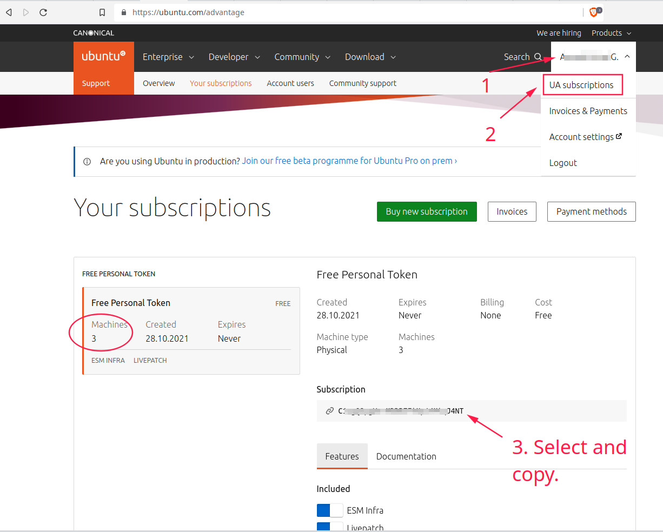This screenshot has width=663, height=532.
Task: Click the card's Created date 28.10.2021
Action: click(167, 338)
